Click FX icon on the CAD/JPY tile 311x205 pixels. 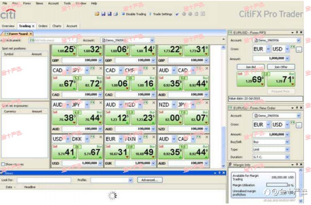pyautogui.click(x=92, y=68)
